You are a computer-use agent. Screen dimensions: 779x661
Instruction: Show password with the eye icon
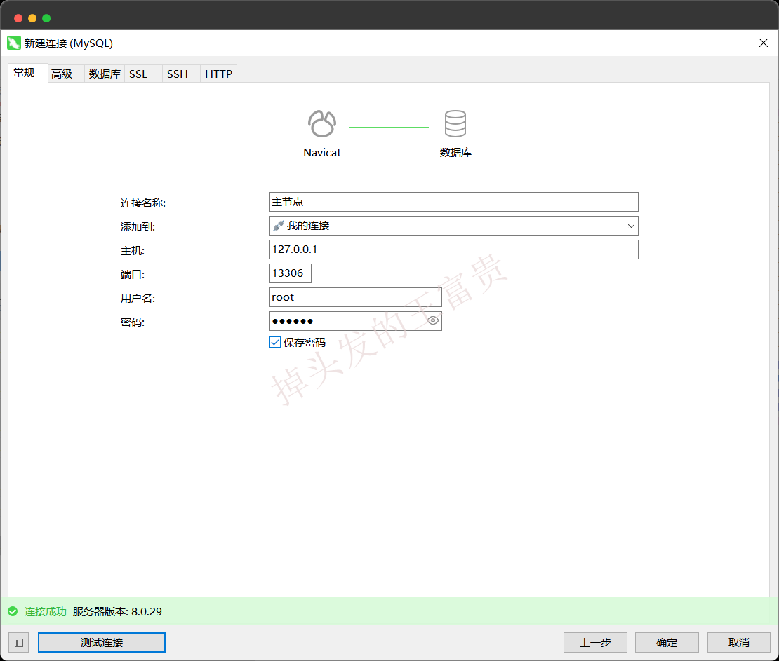click(433, 320)
